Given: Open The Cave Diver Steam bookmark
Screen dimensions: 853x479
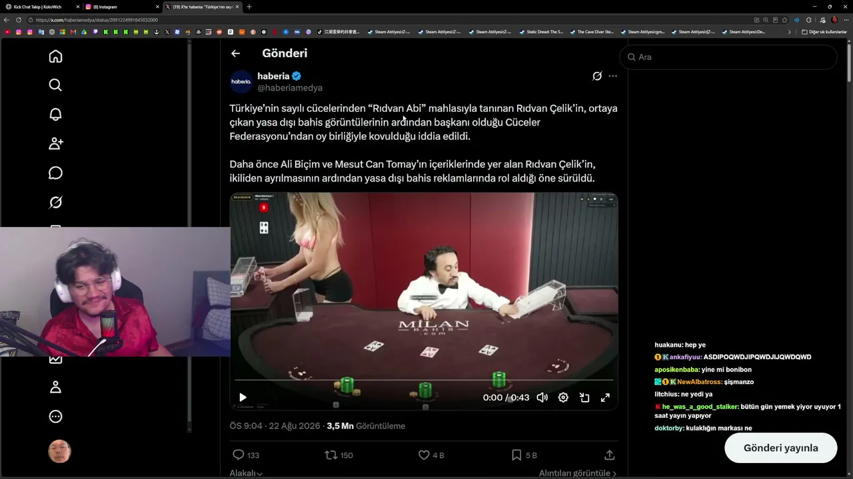Looking at the screenshot, I should (x=592, y=32).
